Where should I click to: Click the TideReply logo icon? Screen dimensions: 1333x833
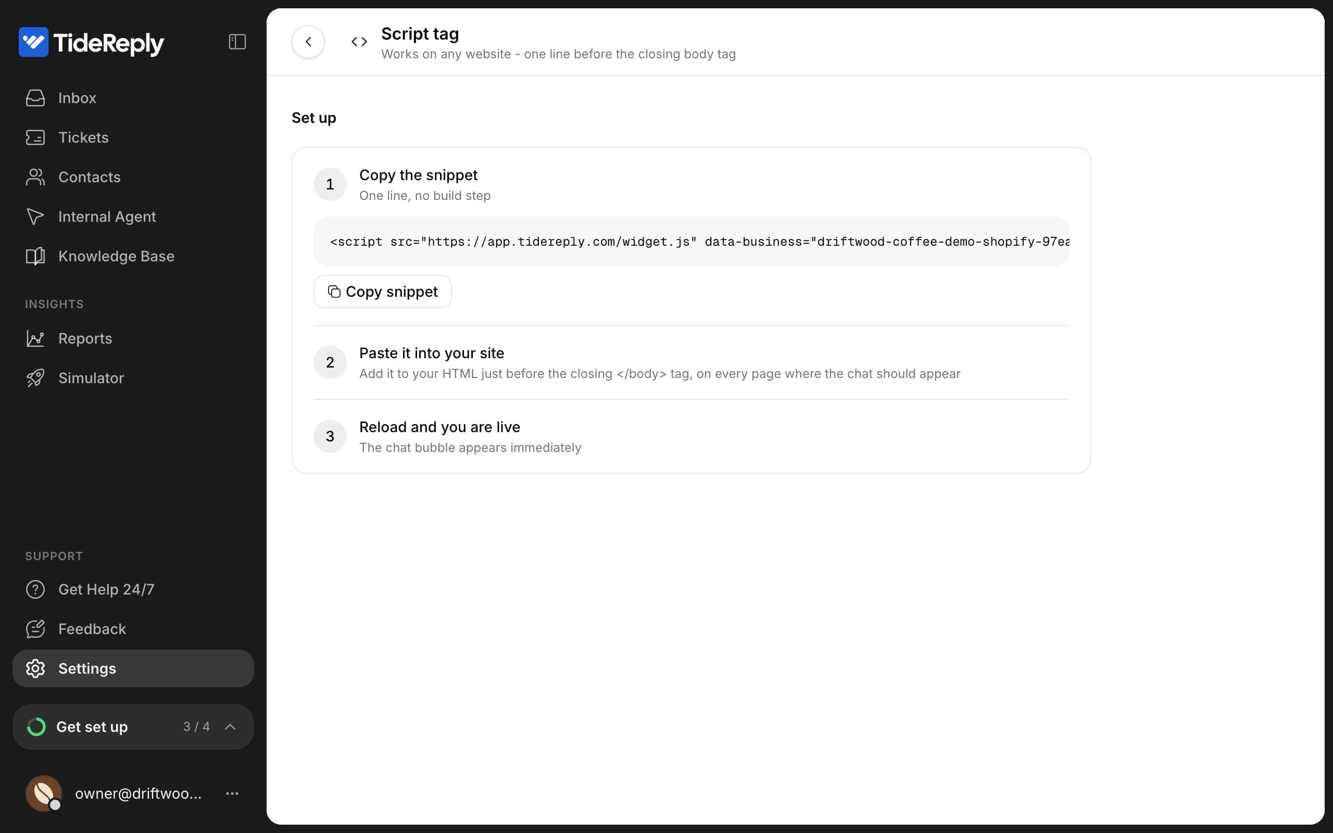click(34, 42)
